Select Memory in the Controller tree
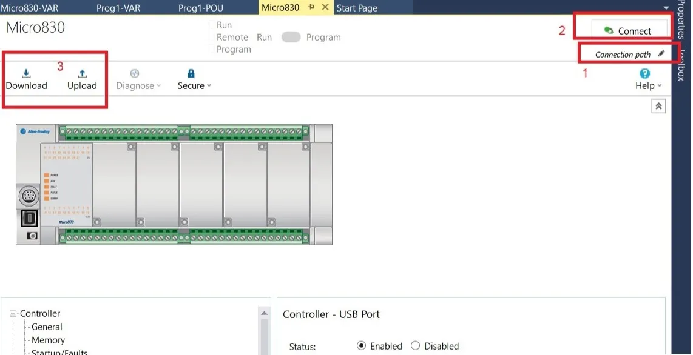This screenshot has width=693, height=355. 47,340
